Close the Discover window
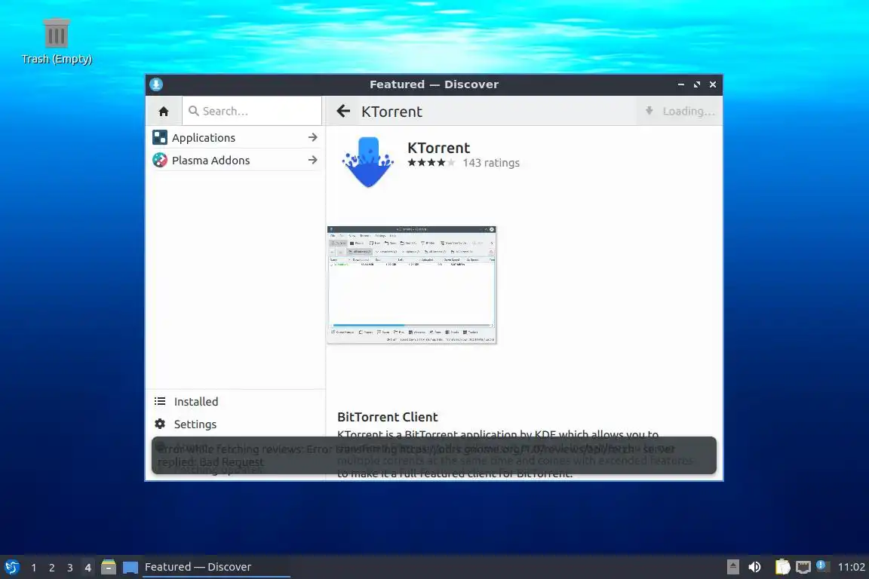 [x=713, y=84]
